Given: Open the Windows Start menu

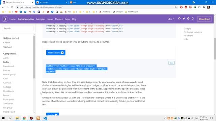Looking at the screenshot, I should [x=3, y=118].
